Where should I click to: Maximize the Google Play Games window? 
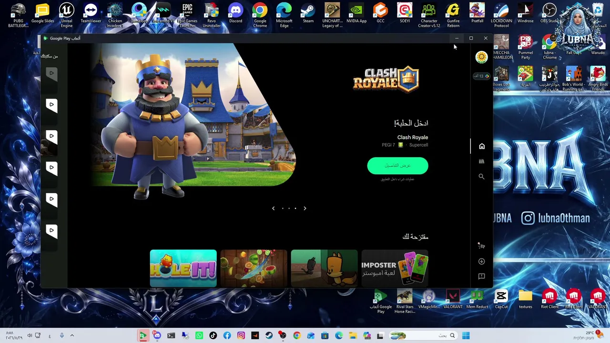(471, 38)
